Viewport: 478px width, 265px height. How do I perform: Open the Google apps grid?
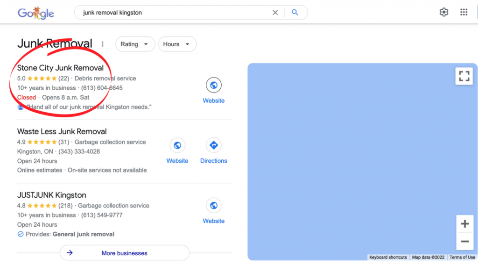click(x=464, y=12)
